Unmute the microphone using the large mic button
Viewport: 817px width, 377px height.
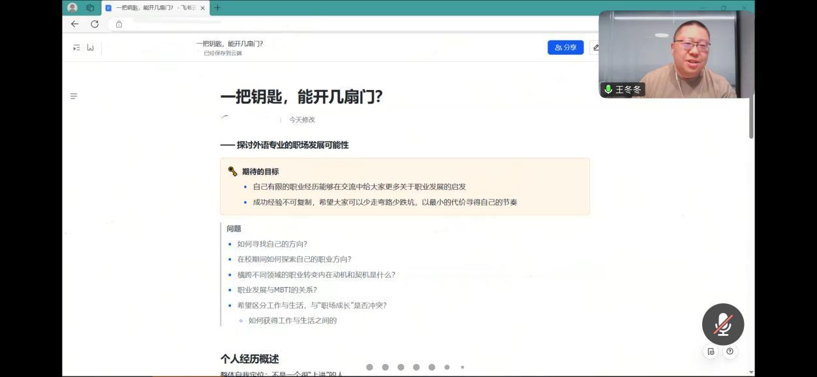(722, 324)
